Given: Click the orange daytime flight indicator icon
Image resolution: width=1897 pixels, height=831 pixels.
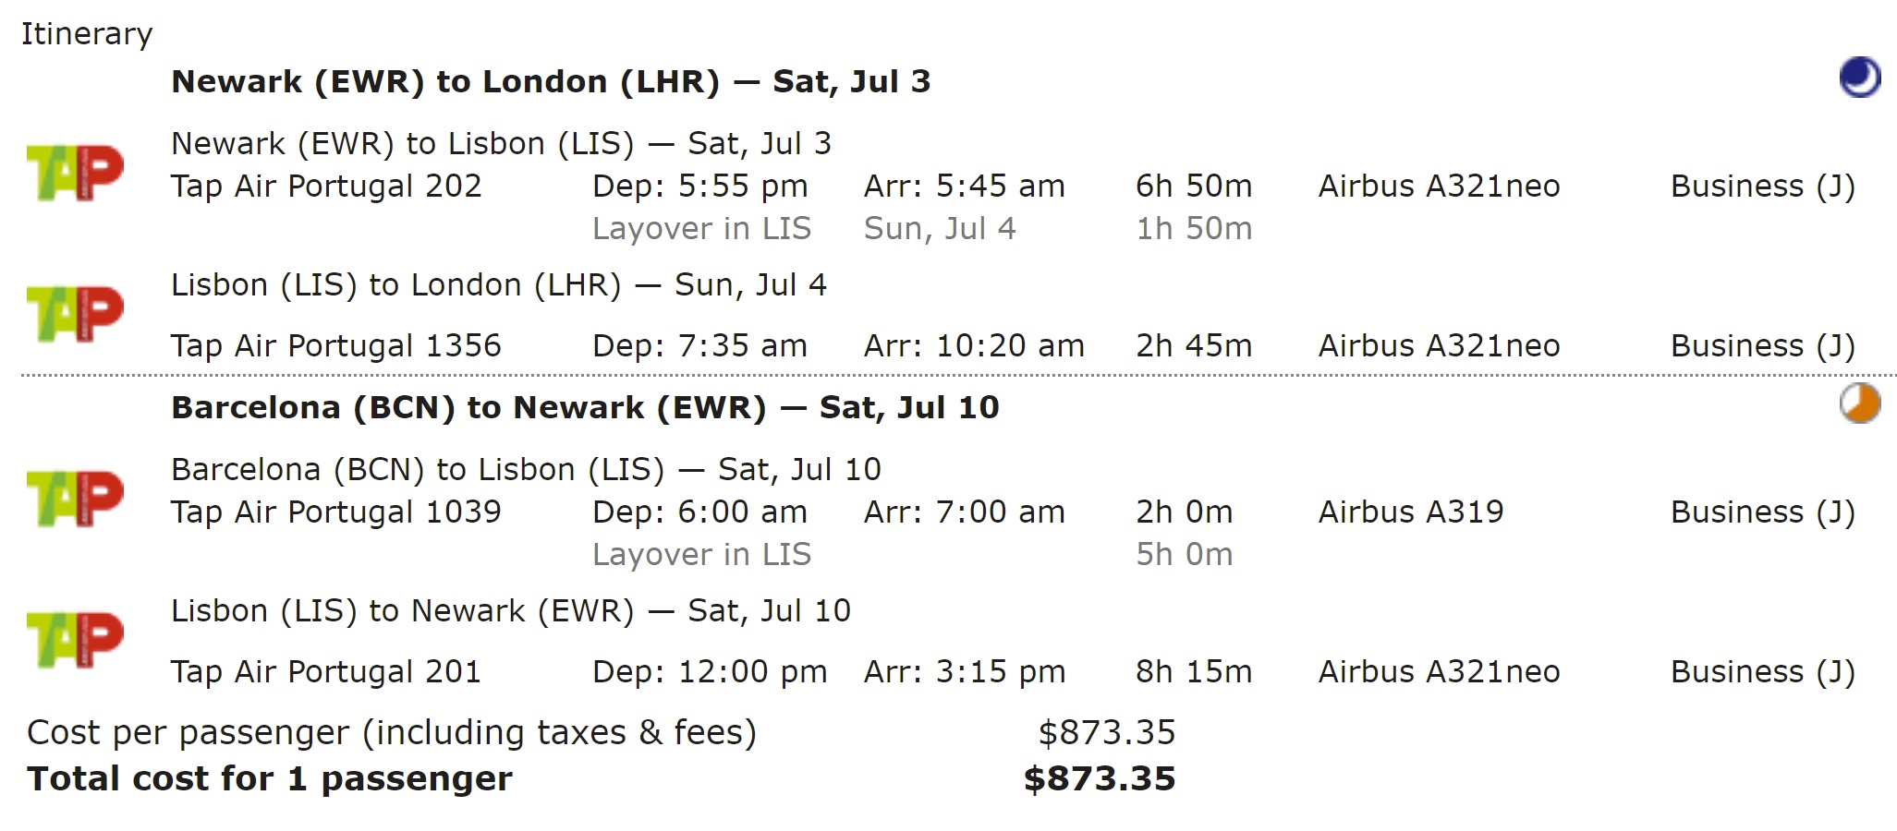Looking at the screenshot, I should [x=1859, y=403].
